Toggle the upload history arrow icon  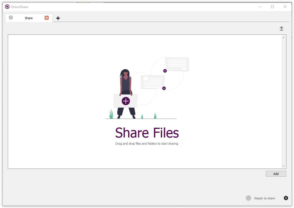(281, 29)
